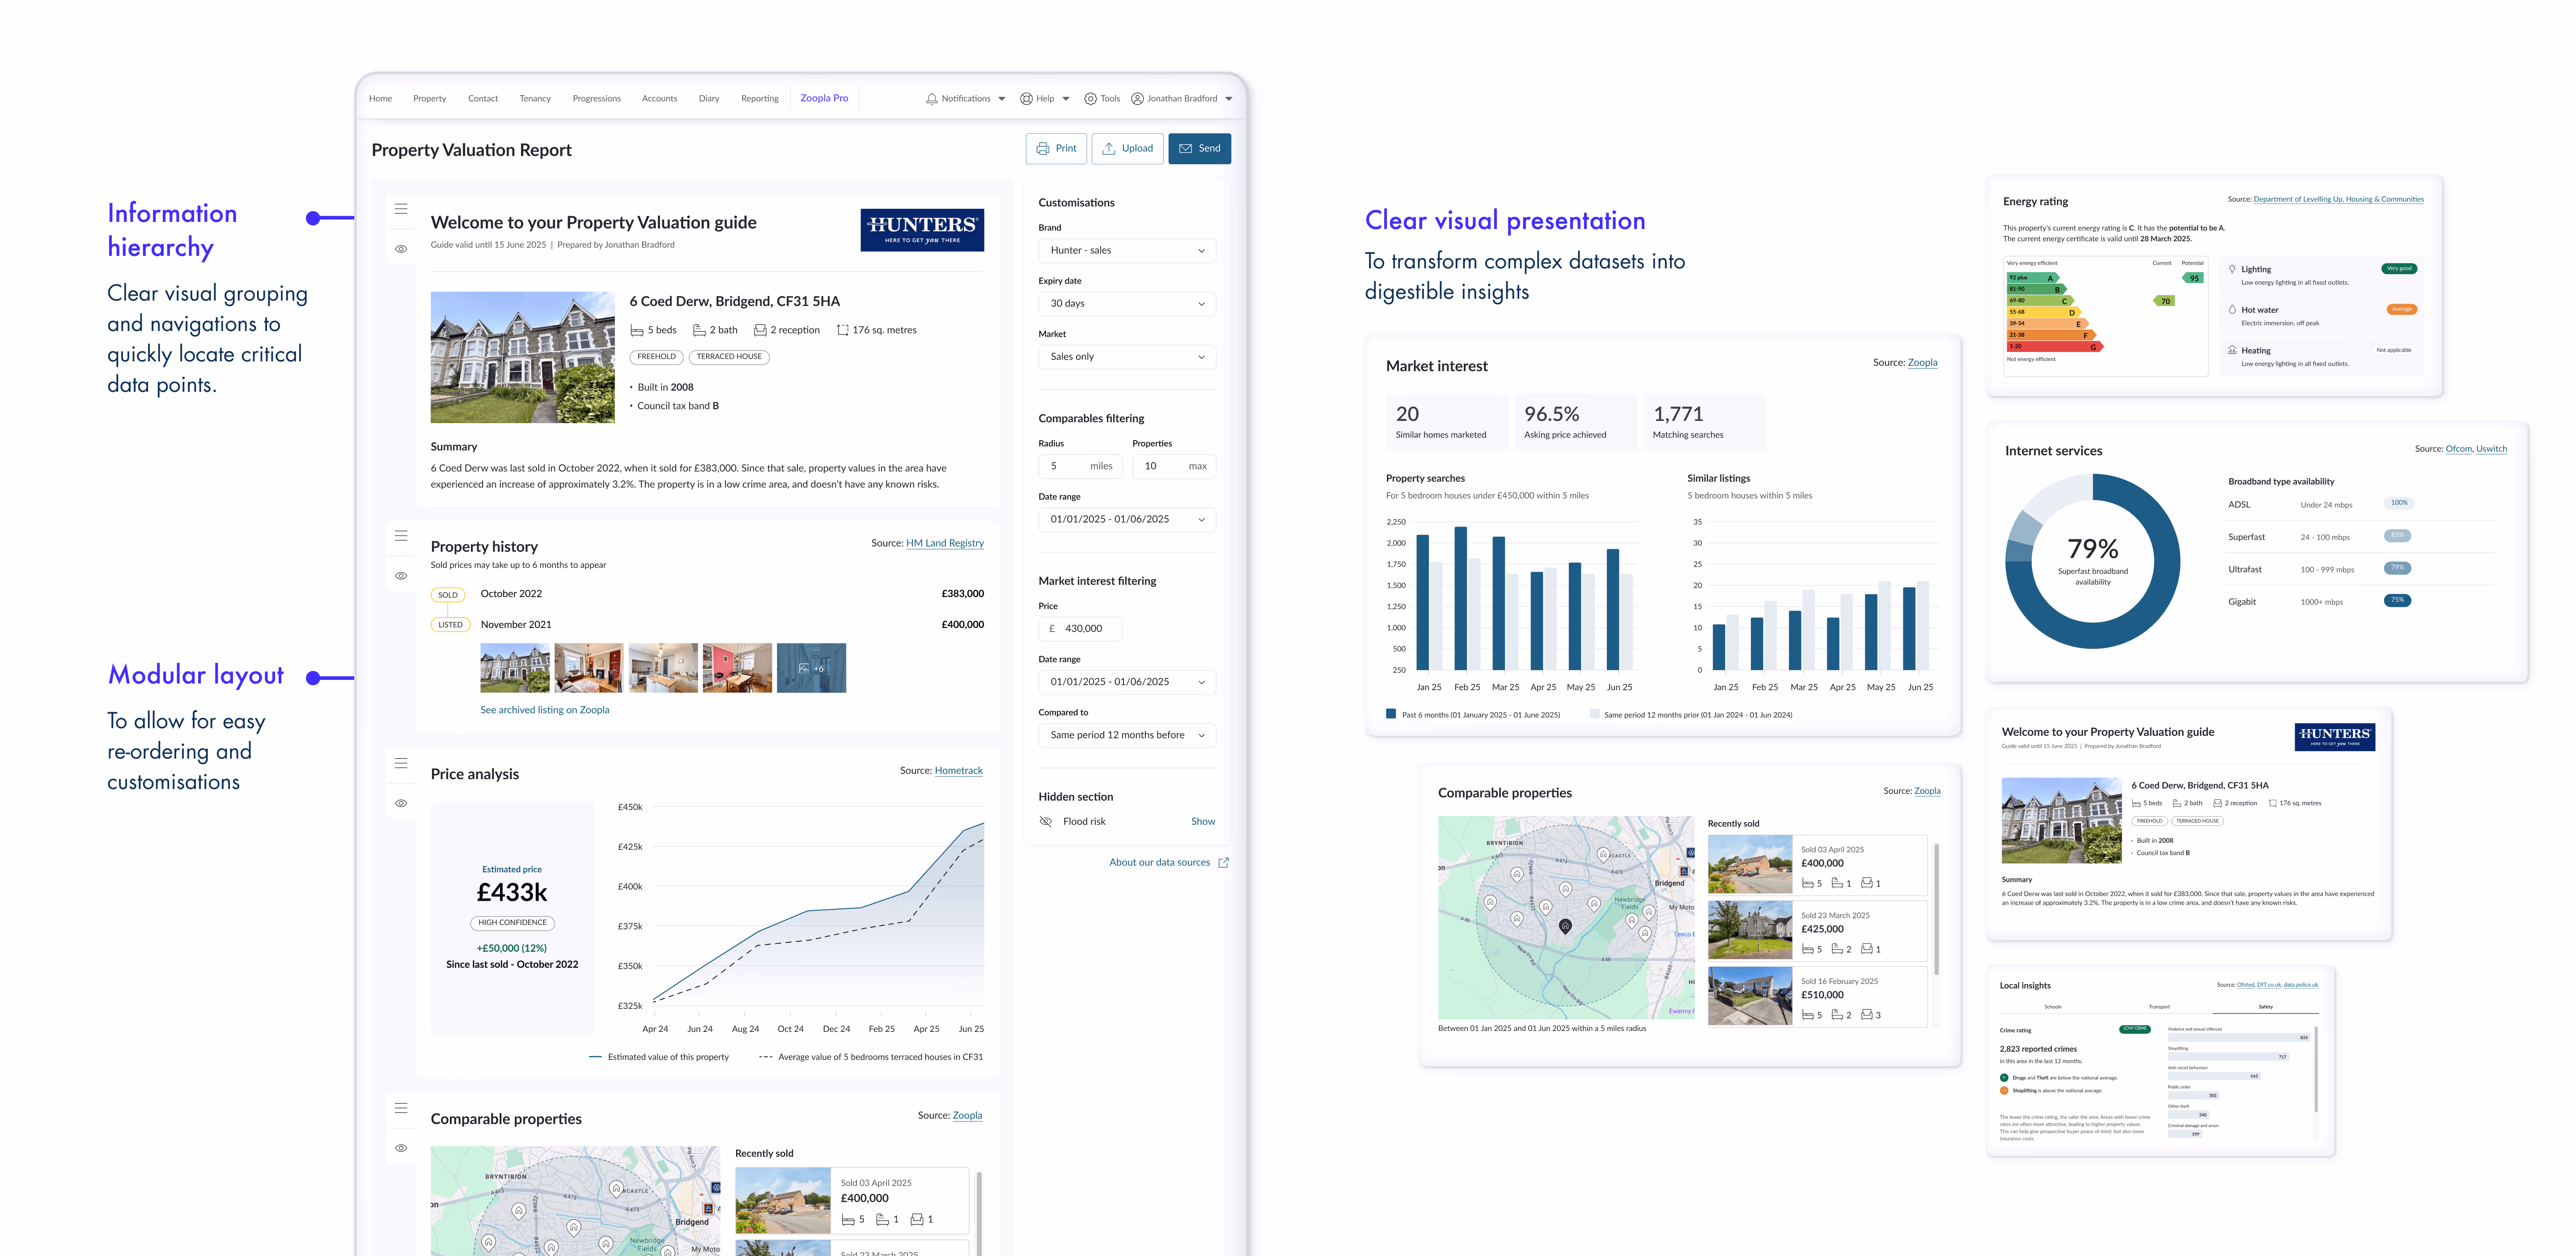The image size is (2576, 1256).
Task: Open the Market dropdown showing Sales only
Action: coord(1127,356)
